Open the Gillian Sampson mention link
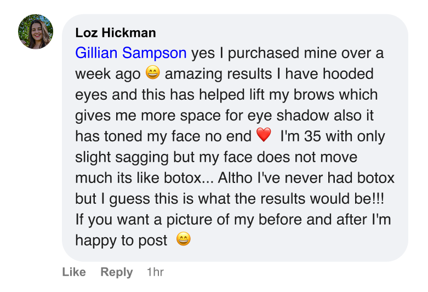 click(130, 53)
